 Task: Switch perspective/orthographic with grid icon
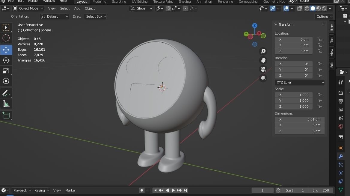[263, 78]
